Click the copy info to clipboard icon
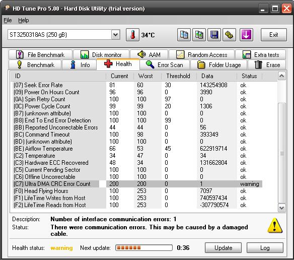294x260 pixels. click(184, 35)
